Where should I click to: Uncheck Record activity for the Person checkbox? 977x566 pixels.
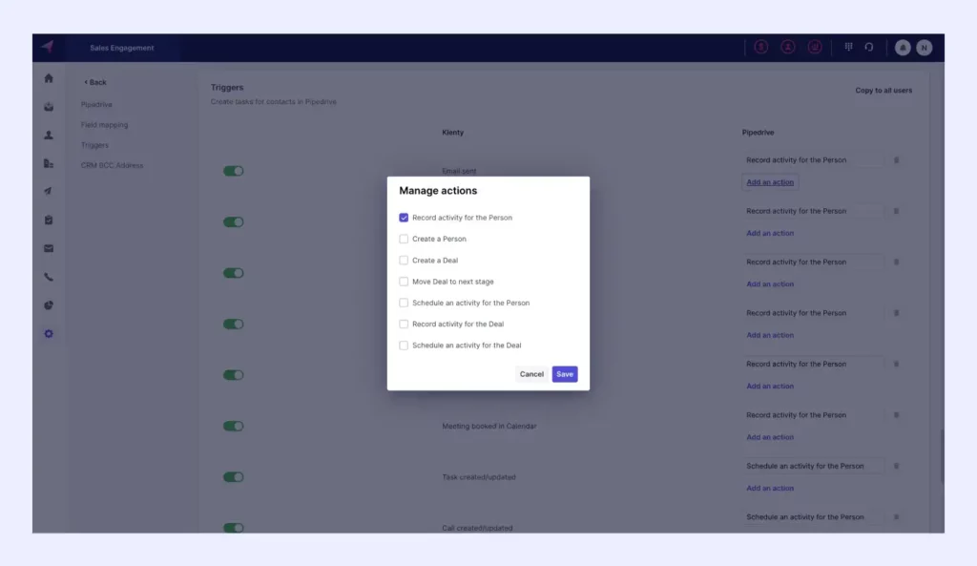pyautogui.click(x=404, y=218)
